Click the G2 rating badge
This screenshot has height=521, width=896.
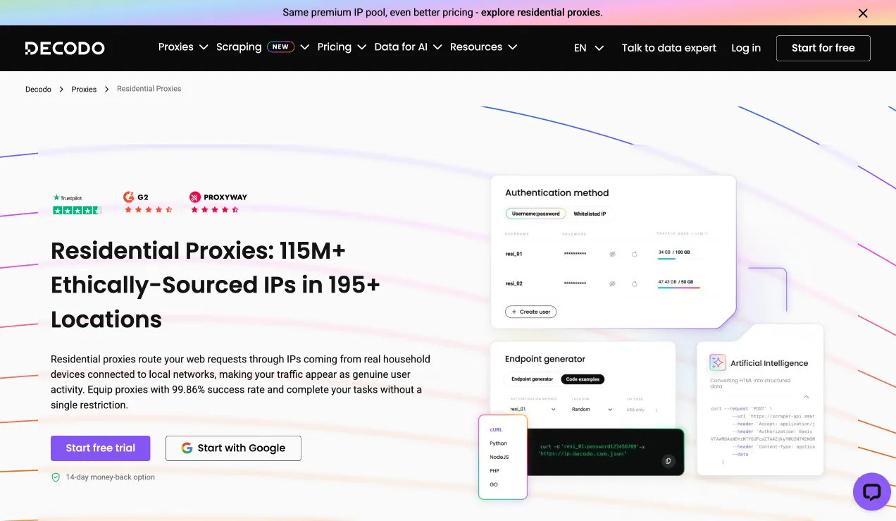[147, 203]
